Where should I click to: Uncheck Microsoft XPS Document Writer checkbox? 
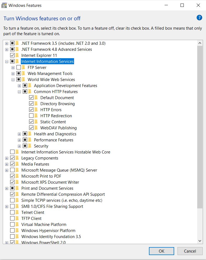pyautogui.click(x=12, y=182)
